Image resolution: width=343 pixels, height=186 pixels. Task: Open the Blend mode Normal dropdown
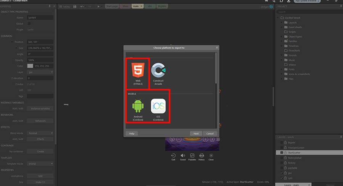tap(40, 133)
